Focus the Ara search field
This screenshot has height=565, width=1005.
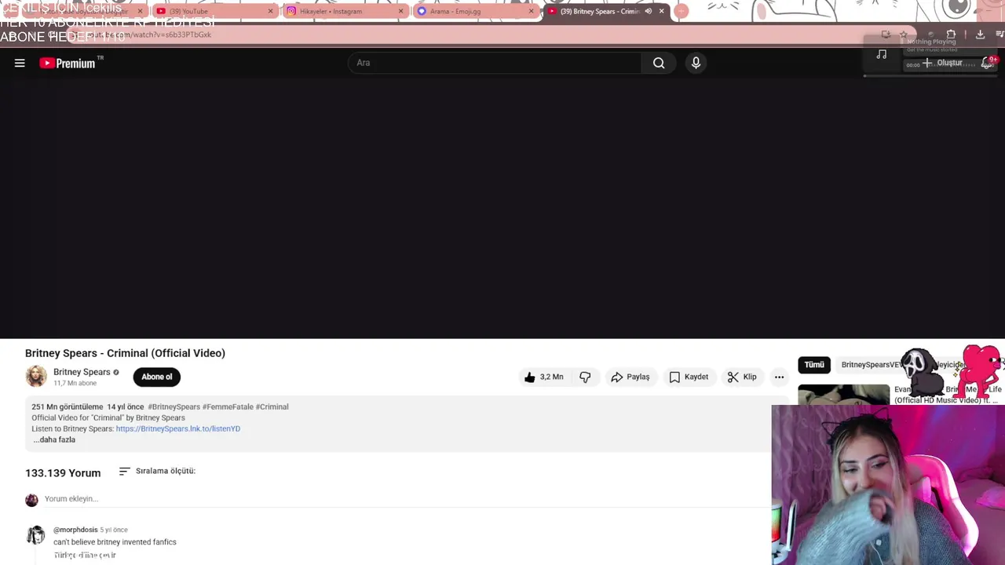[x=495, y=63]
